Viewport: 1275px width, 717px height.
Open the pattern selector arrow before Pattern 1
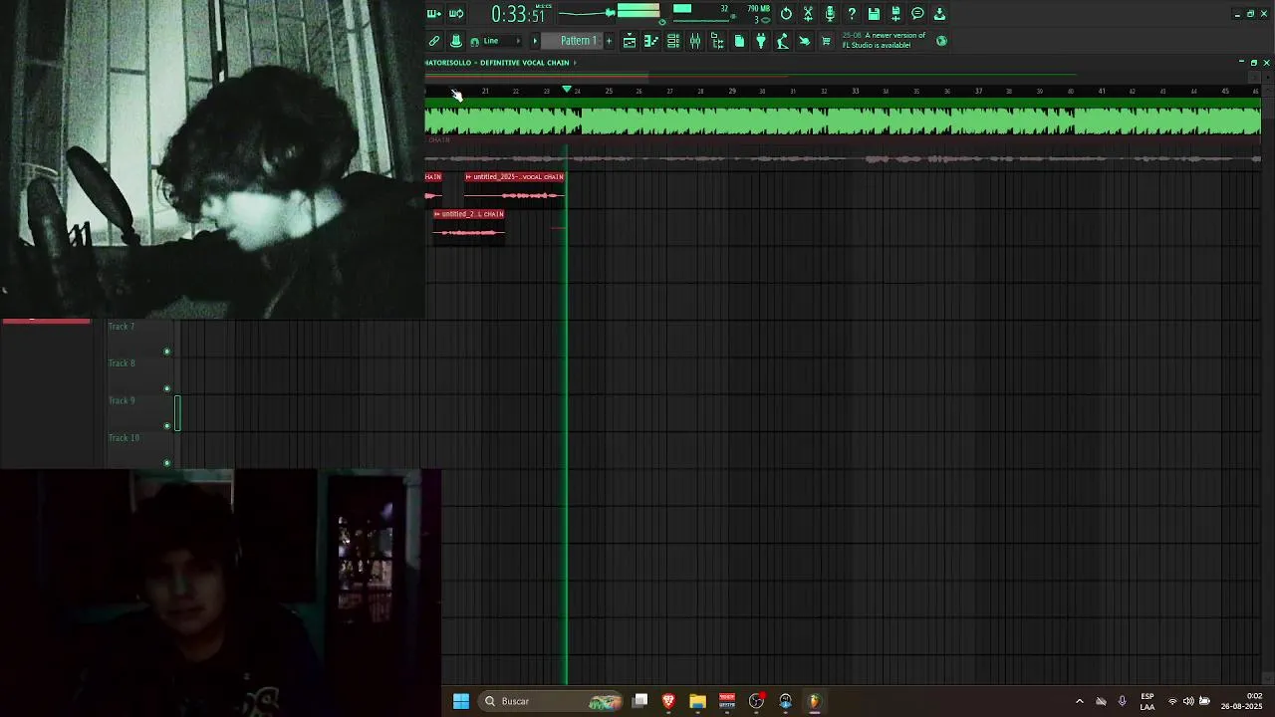click(535, 41)
